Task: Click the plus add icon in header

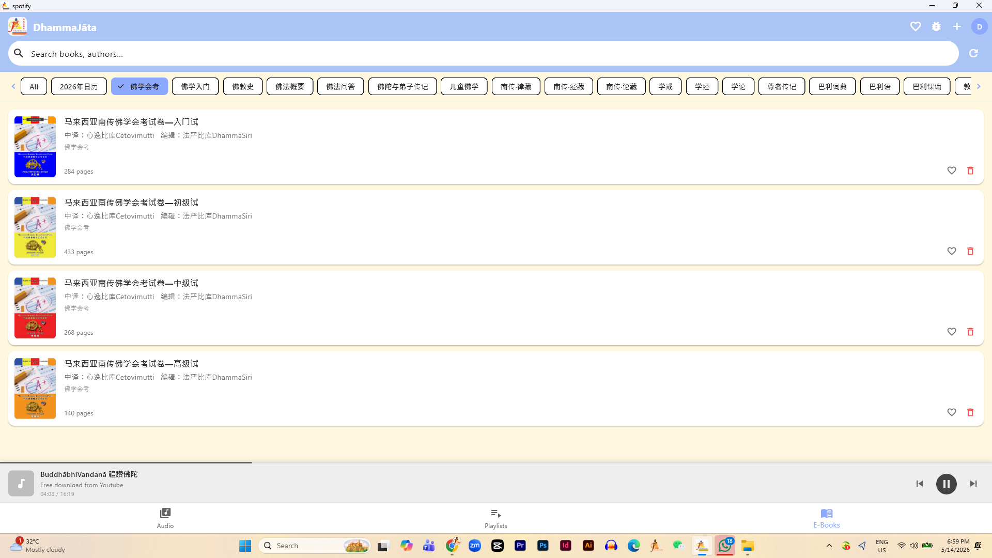Action: [957, 26]
